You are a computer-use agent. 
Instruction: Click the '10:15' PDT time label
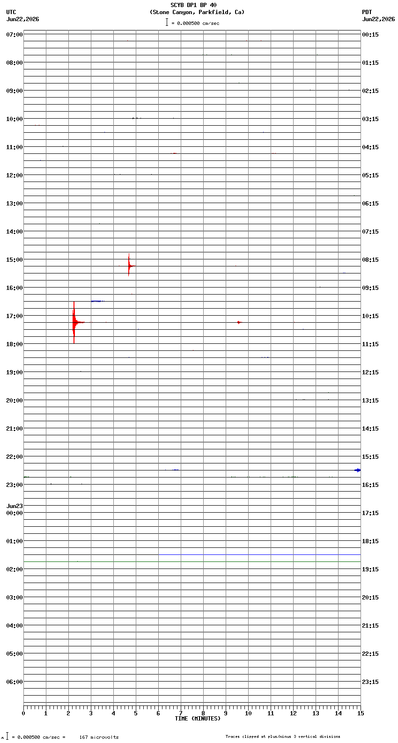click(x=370, y=316)
